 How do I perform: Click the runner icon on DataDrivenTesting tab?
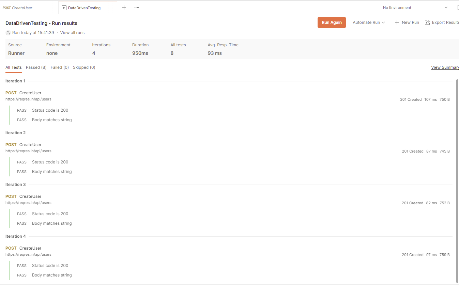pyautogui.click(x=64, y=8)
